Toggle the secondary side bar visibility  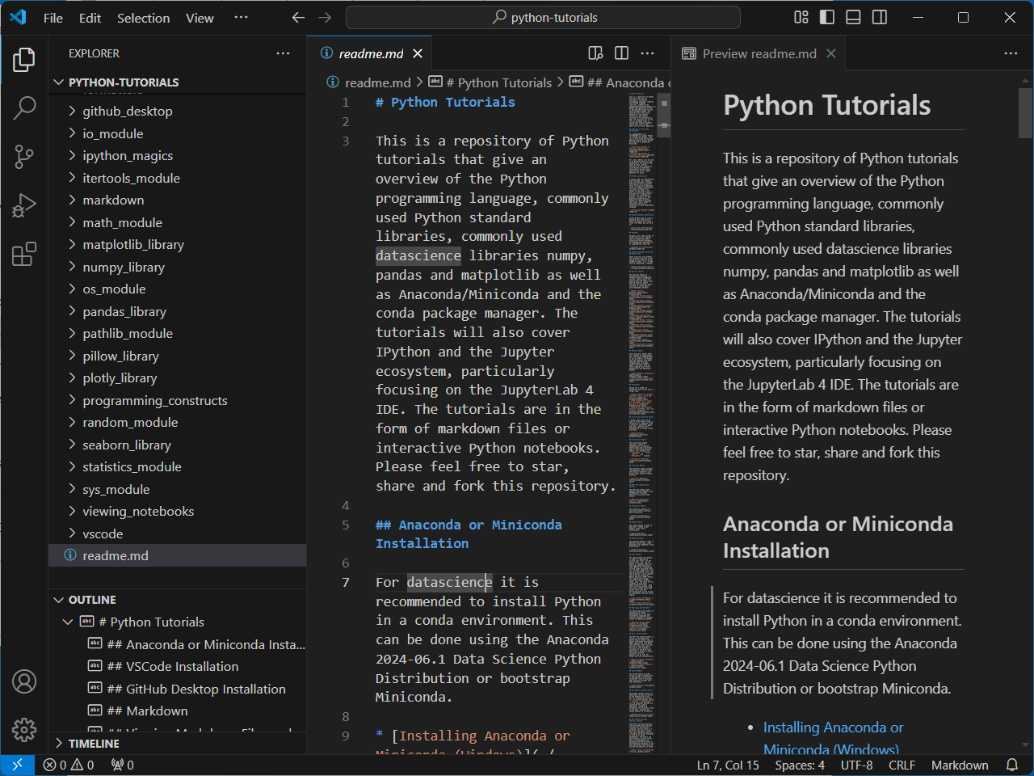click(x=880, y=17)
